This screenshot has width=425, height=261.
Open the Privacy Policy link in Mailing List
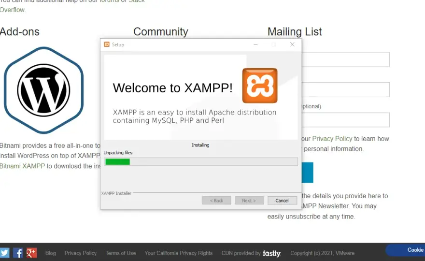(x=332, y=139)
